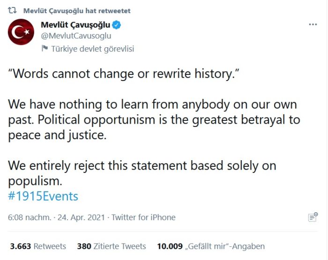Viewport: 328px width, 260px height.
Task: Open the "Mevlüt Çavuşoğlu hat retweetet" notice
Action: (x=77, y=11)
